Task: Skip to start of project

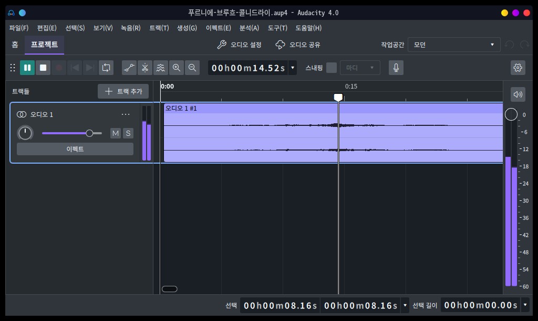Action: pos(75,68)
